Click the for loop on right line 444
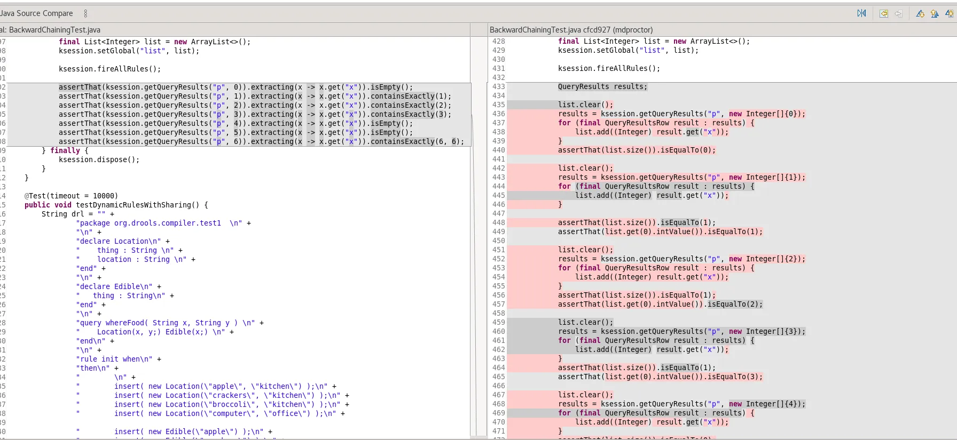This screenshot has height=440, width=957. click(x=656, y=186)
